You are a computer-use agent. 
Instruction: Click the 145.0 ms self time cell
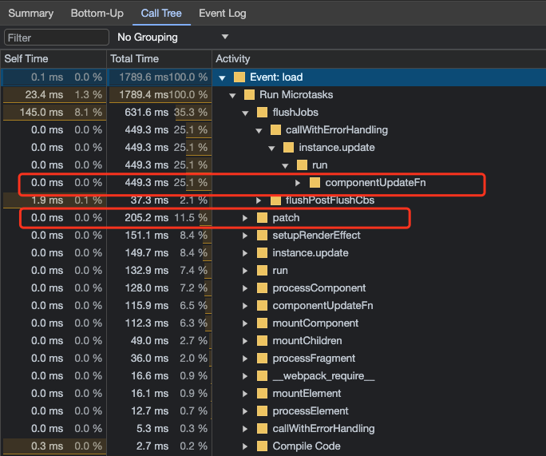(54, 112)
